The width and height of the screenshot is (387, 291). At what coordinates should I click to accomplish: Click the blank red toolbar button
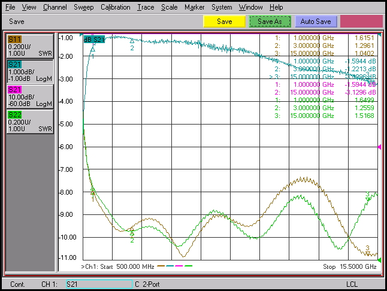pos(361,22)
